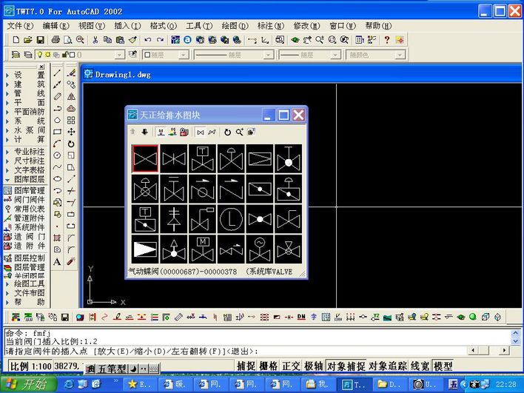Click the rotate icon in block dialog toolbar
524x393 pixels.
[227, 132]
